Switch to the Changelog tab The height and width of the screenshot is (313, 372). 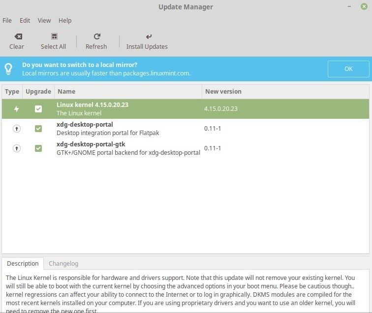tap(63, 264)
